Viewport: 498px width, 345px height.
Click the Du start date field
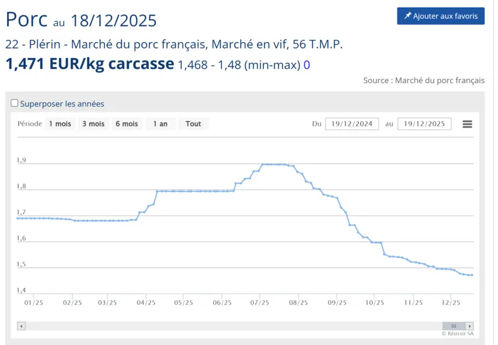352,124
